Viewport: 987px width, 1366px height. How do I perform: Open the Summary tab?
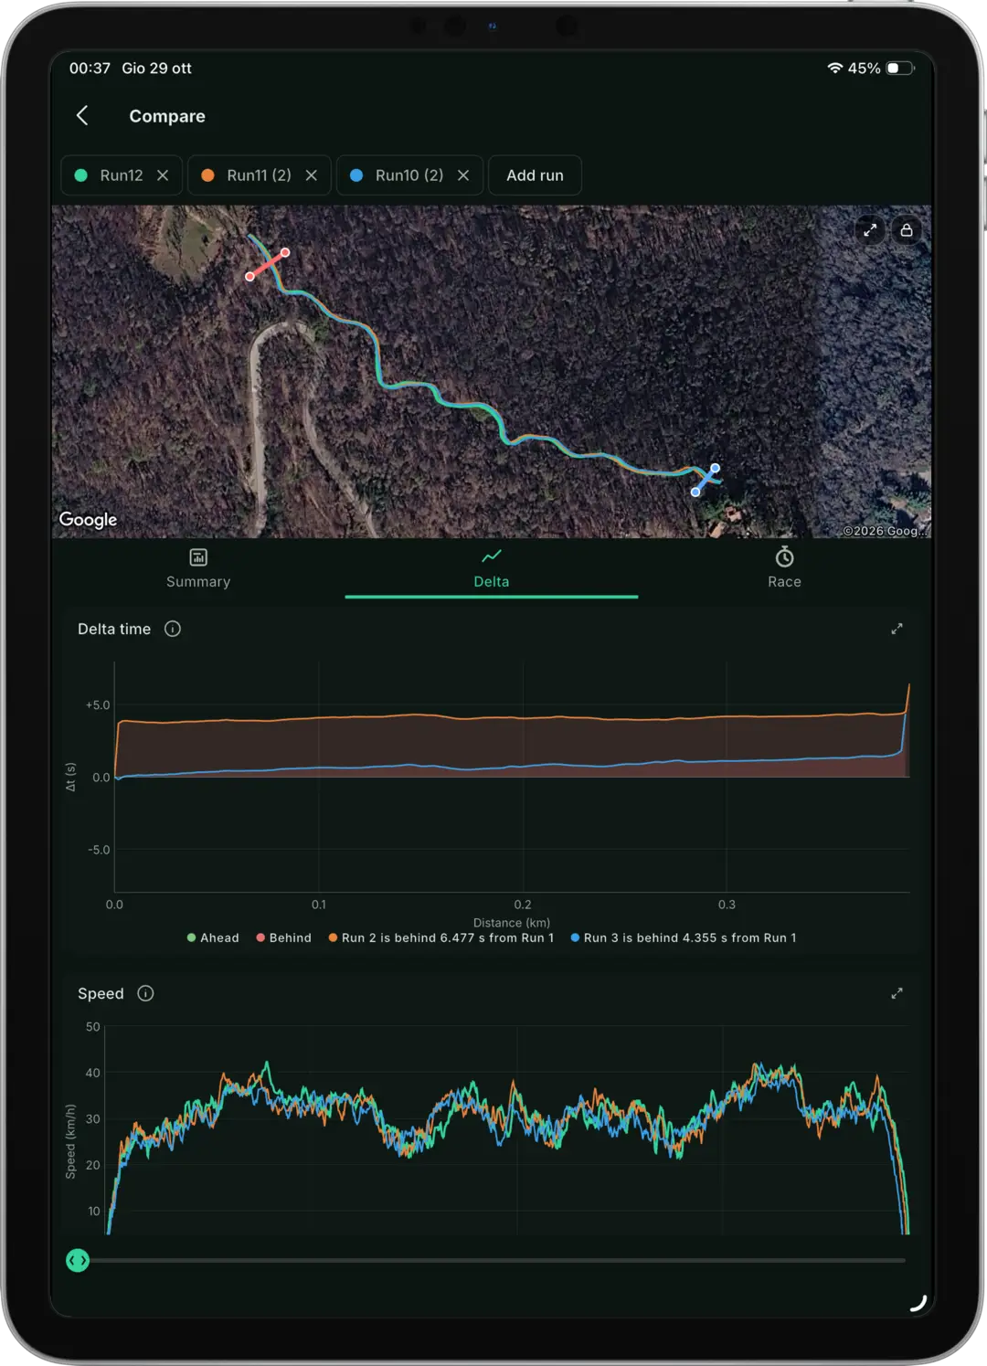click(198, 568)
